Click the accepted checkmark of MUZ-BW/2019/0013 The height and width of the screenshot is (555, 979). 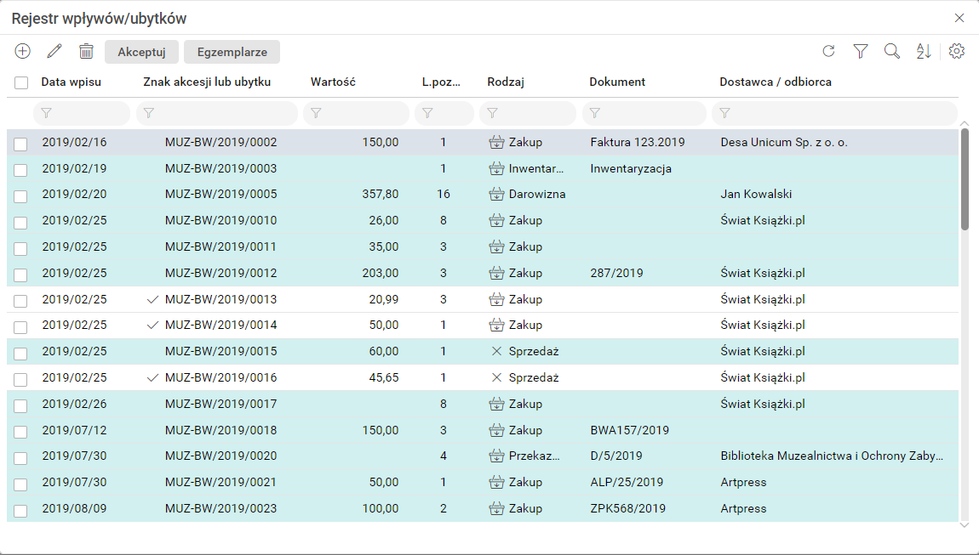tap(152, 299)
